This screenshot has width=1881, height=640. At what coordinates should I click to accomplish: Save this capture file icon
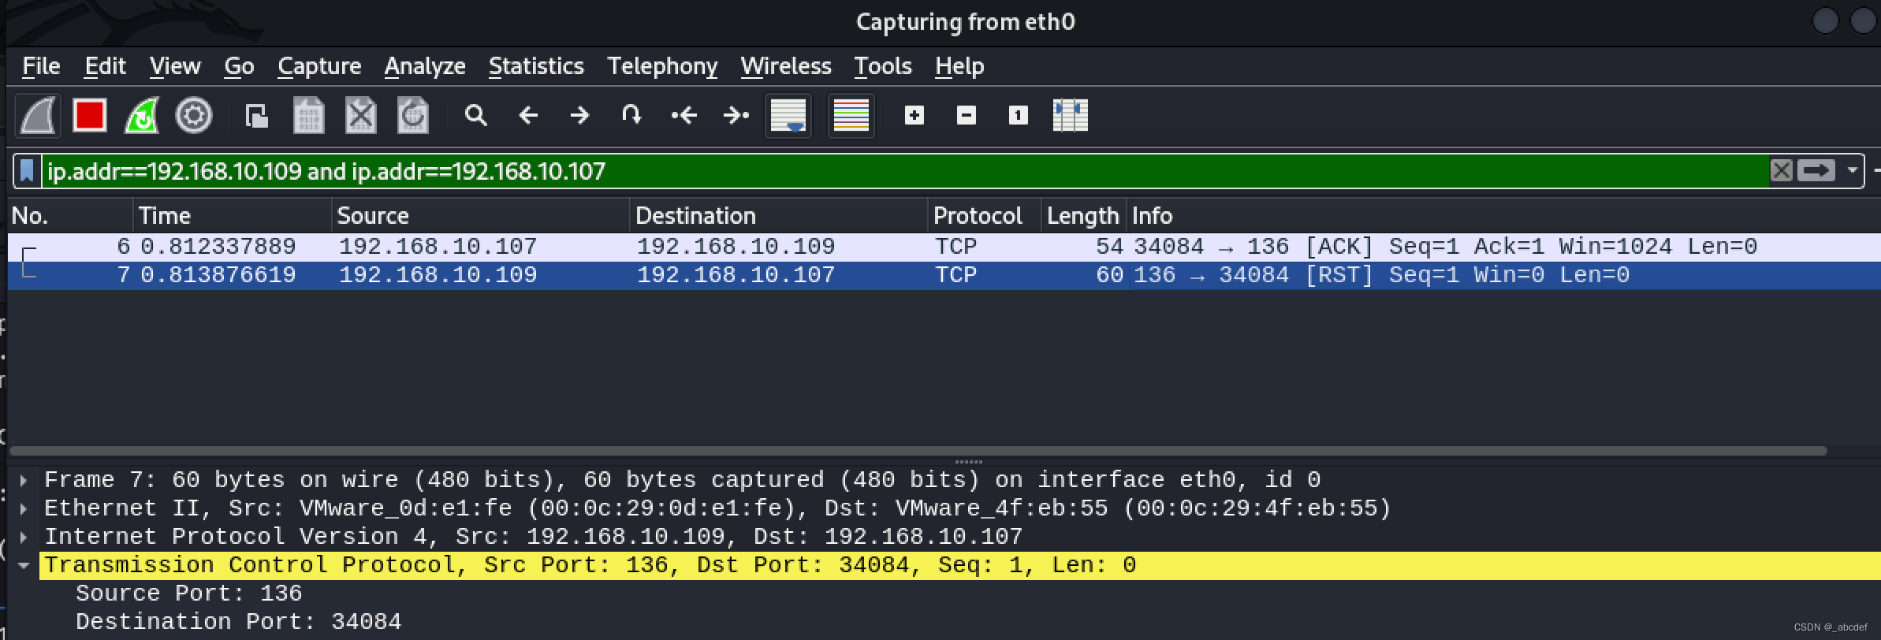click(309, 116)
